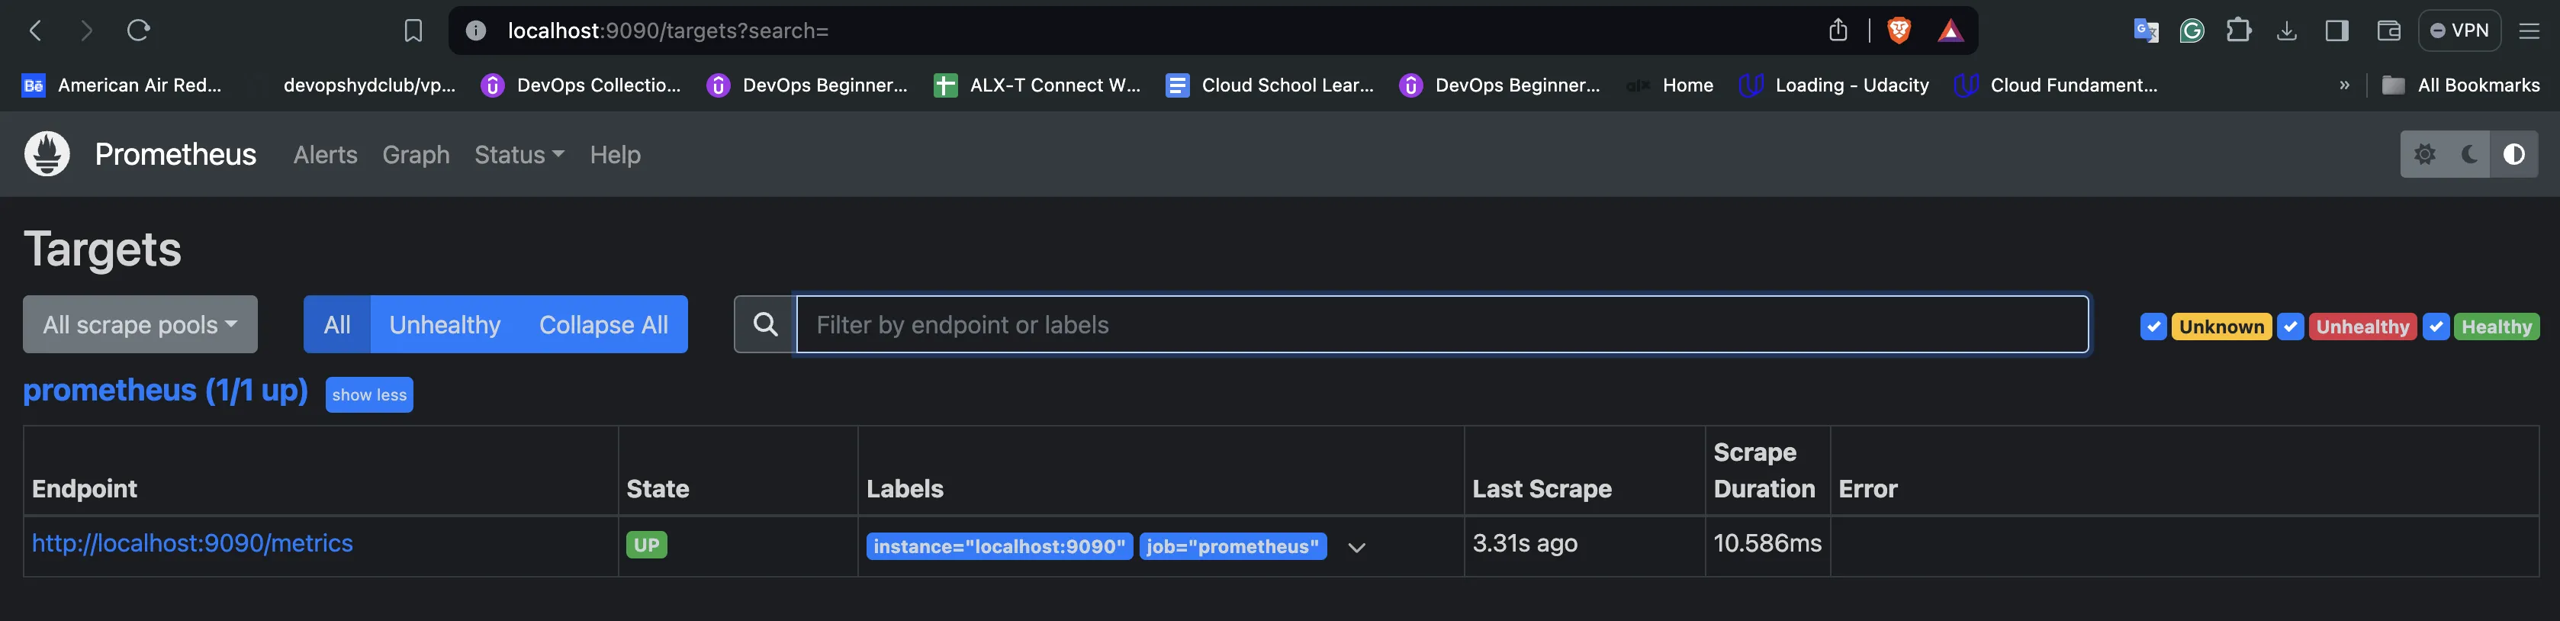
Task: Open the Graph page
Action: (x=416, y=155)
